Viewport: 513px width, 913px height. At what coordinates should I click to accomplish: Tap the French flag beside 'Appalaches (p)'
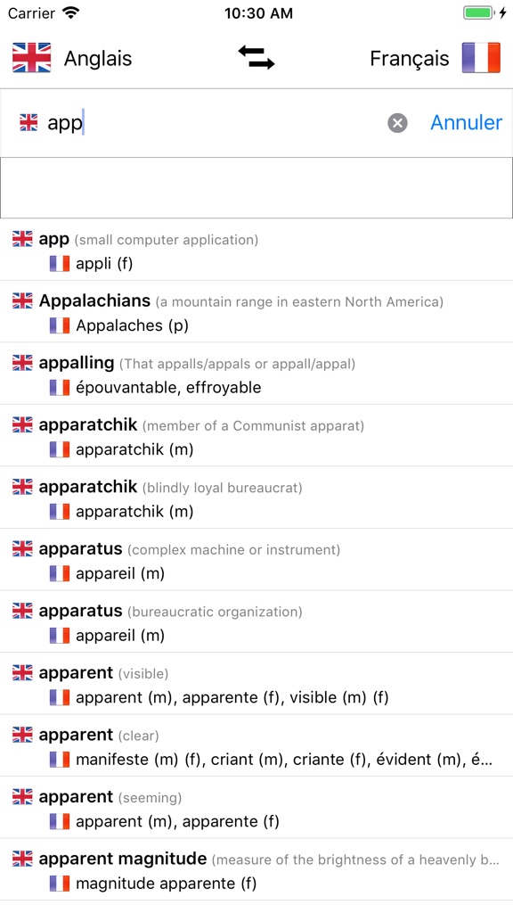point(59,325)
